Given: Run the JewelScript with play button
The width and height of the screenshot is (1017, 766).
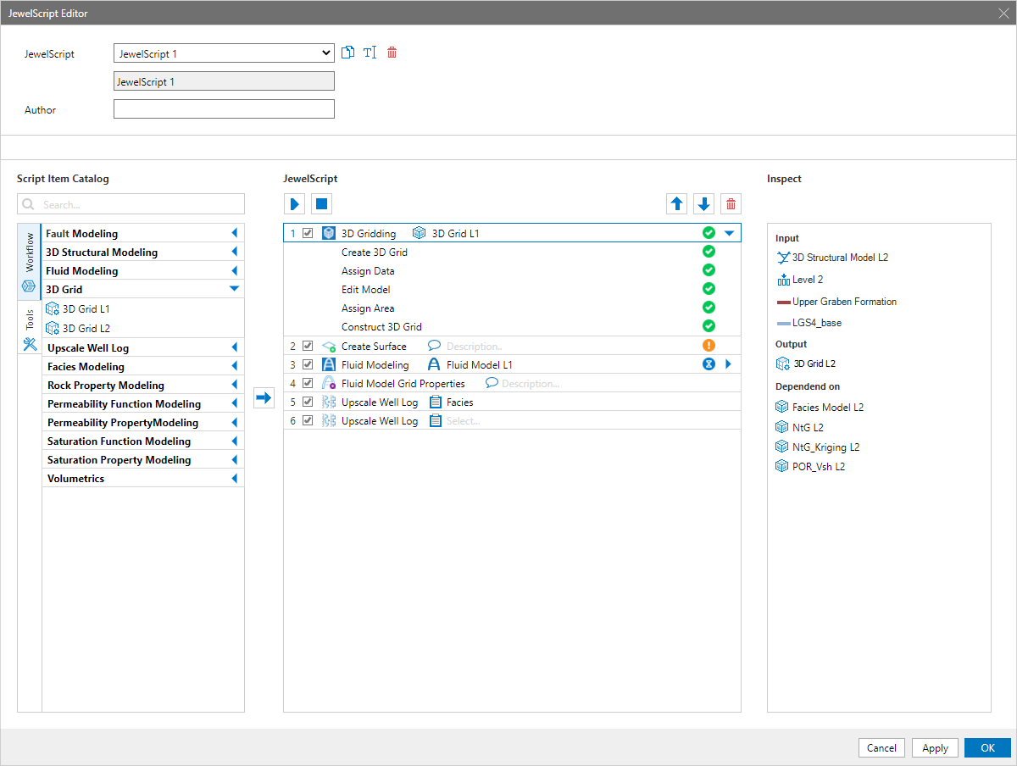Looking at the screenshot, I should 295,204.
